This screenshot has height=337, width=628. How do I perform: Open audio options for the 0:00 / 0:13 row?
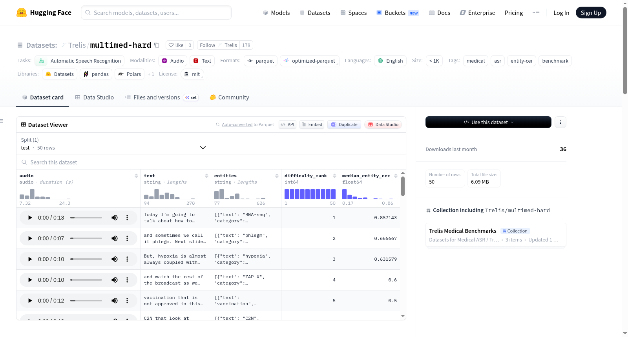(127, 218)
